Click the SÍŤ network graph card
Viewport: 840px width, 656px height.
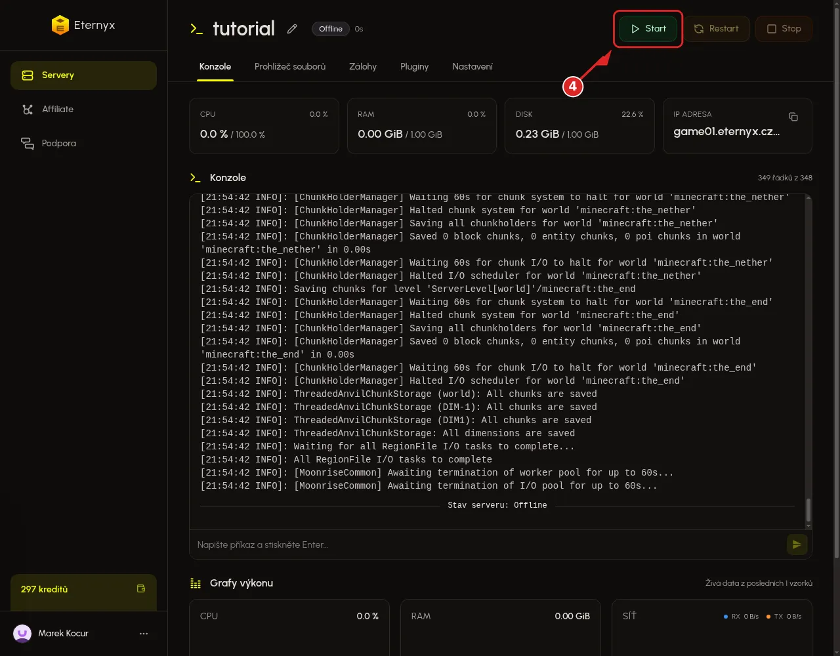tap(712, 628)
